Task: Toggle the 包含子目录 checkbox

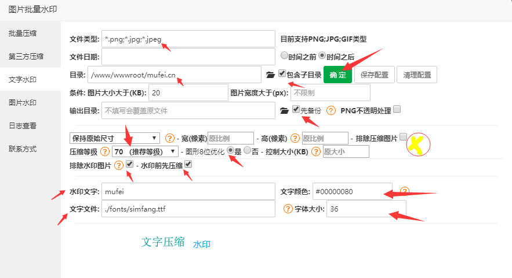Action: coord(282,73)
